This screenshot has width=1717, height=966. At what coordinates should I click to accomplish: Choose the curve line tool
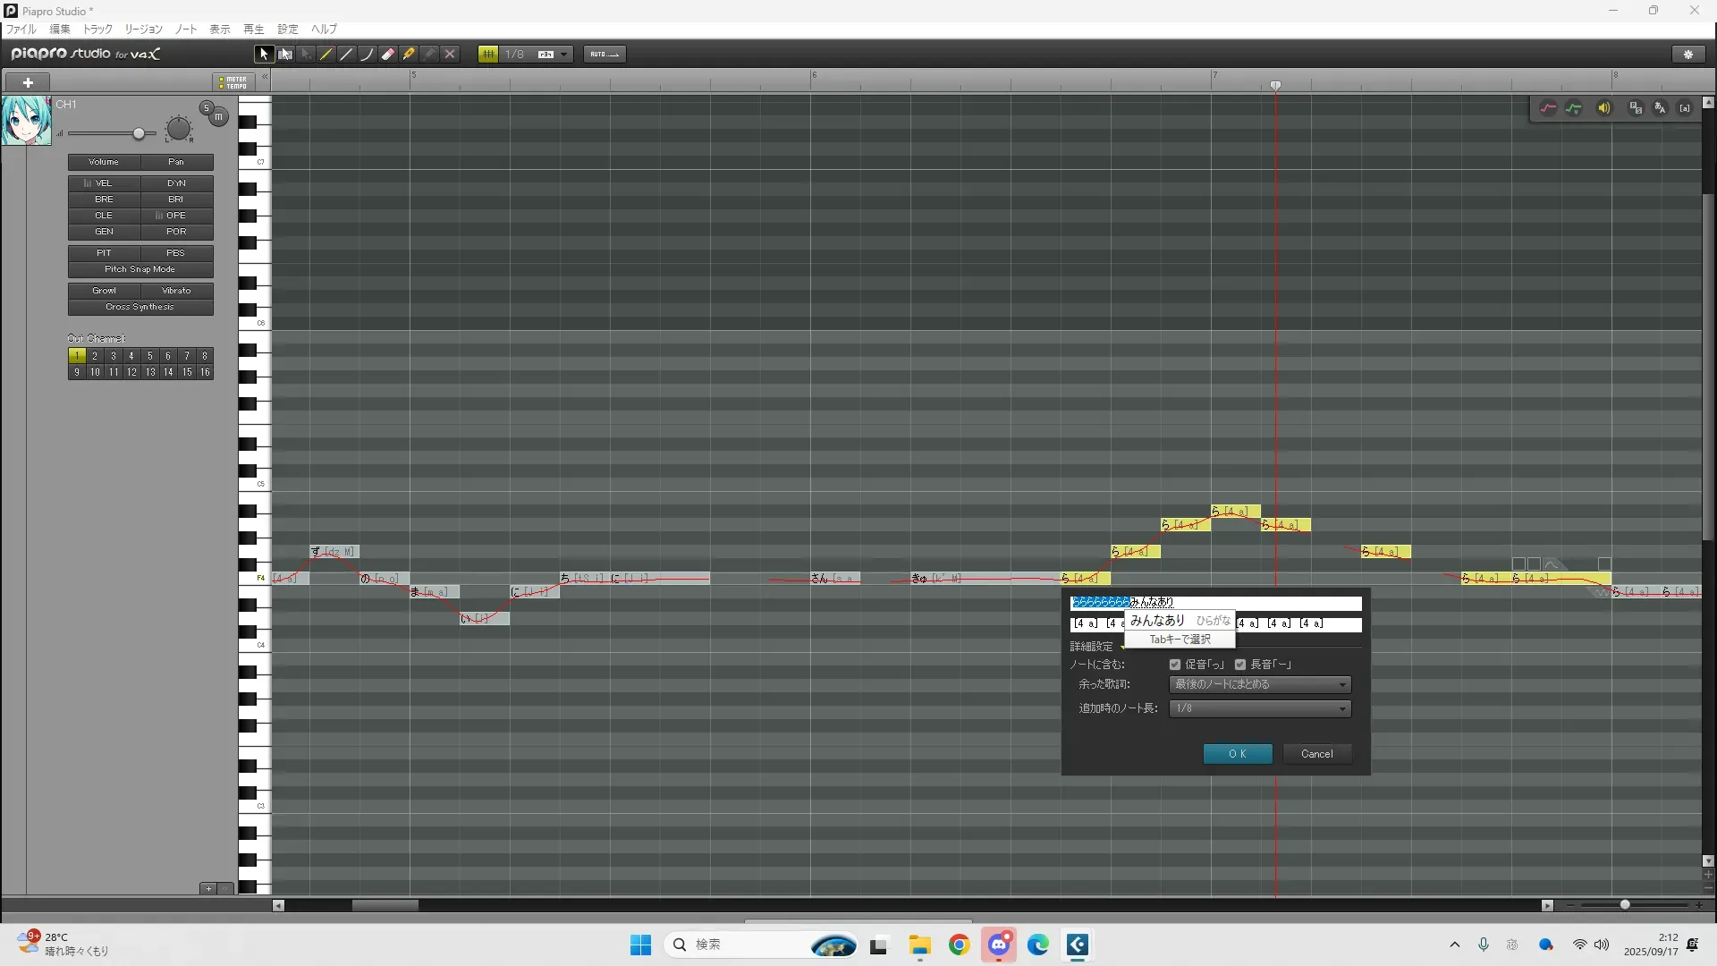367,55
